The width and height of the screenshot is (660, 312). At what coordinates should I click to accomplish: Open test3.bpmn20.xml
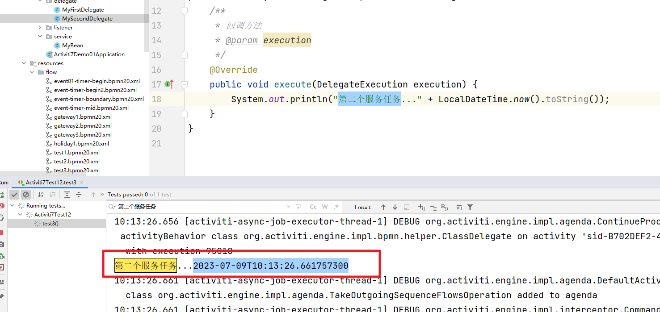(77, 171)
